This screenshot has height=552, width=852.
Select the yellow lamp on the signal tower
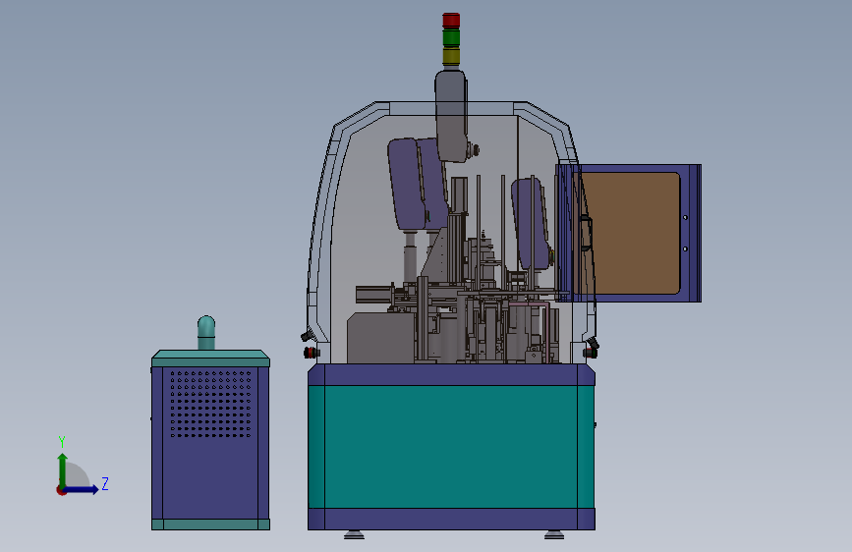(451, 57)
